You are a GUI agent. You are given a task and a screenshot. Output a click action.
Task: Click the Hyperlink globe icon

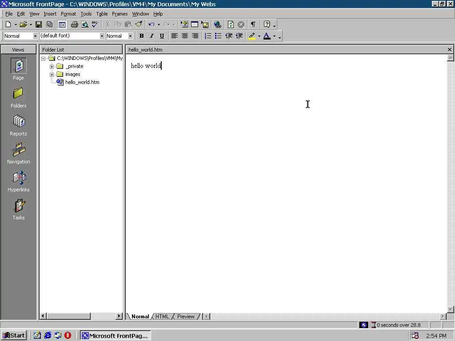pos(218,25)
